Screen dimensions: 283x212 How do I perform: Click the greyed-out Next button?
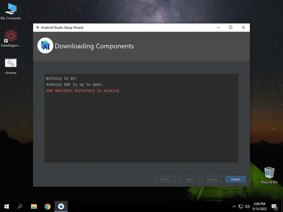point(189,179)
